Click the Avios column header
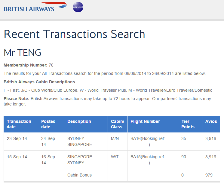Viewport: 224px width, 184px height. click(211, 124)
